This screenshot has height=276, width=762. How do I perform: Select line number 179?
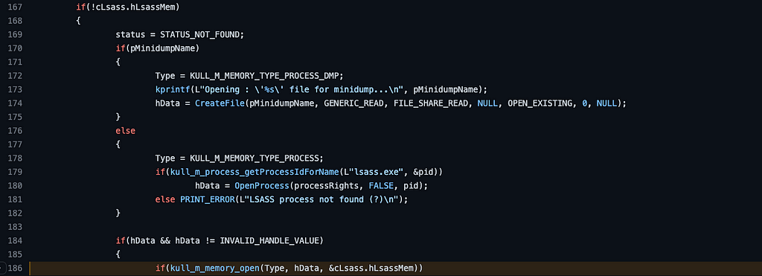pyautogui.click(x=16, y=172)
